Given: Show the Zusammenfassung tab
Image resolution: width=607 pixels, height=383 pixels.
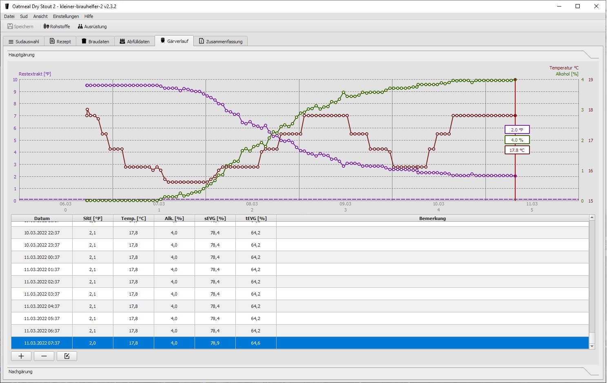Looking at the screenshot, I should click(221, 42).
